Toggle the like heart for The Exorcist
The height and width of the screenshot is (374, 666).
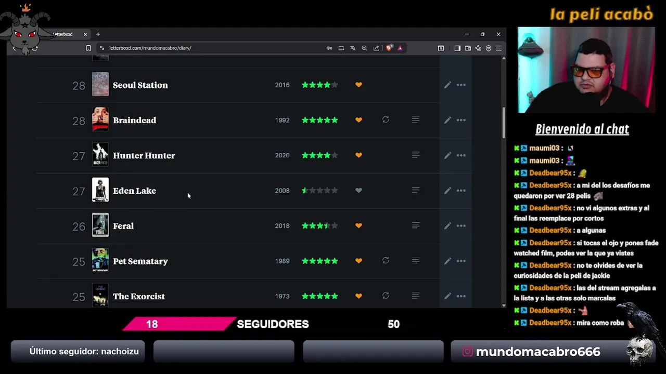point(358,296)
